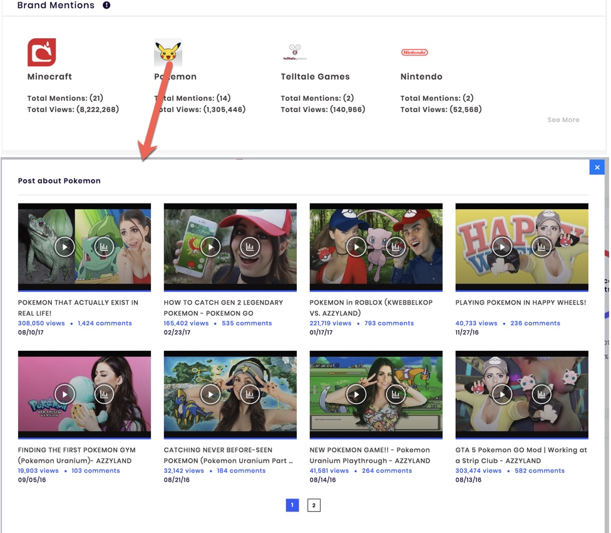Open 'POKEMON THAT ACTUALLY EXIST IN REAL LIFE!' title
The height and width of the screenshot is (533, 611).
pos(78,308)
